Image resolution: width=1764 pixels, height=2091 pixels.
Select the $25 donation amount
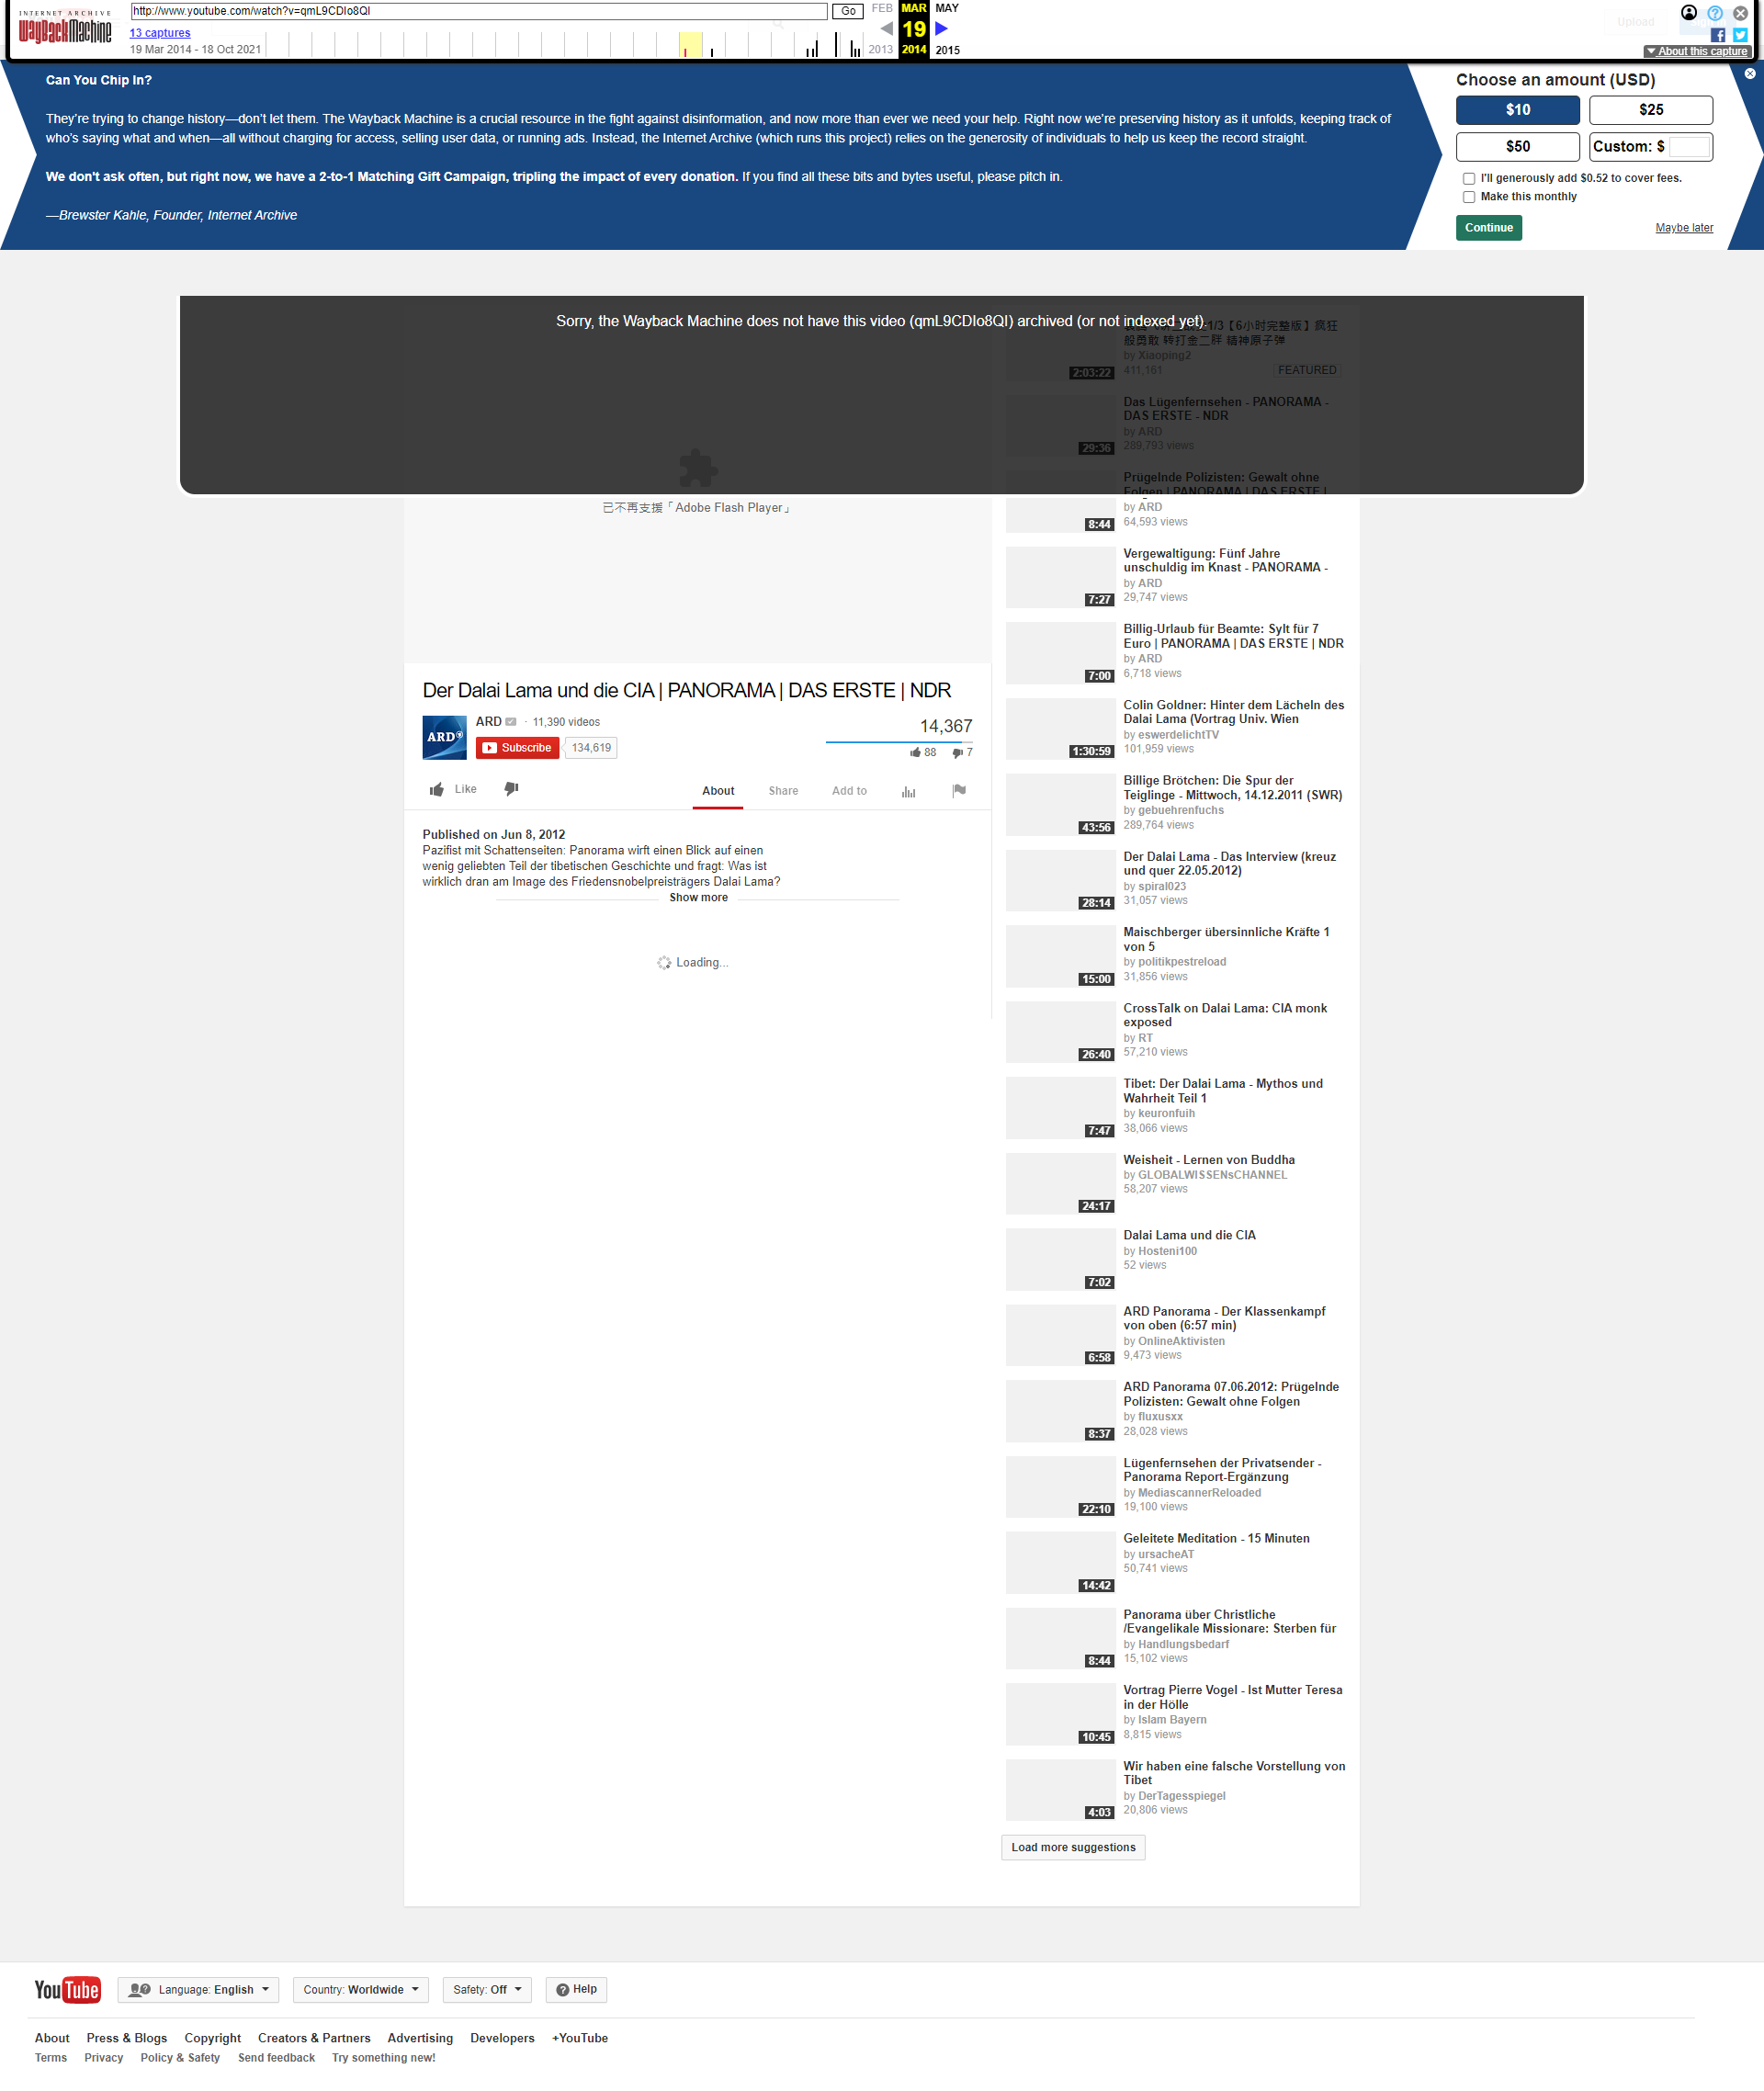coord(1650,110)
